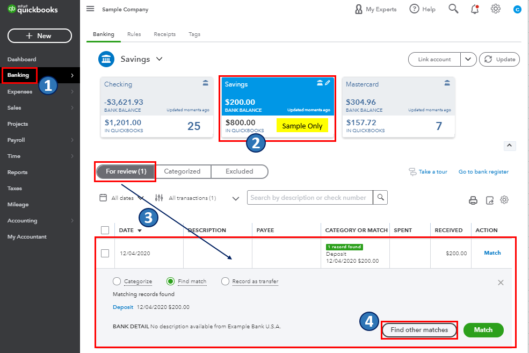Open the hamburger navigation menu icon

pos(90,9)
